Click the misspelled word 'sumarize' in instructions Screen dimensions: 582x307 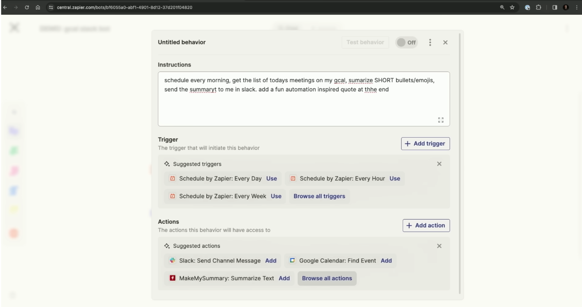tap(360, 80)
